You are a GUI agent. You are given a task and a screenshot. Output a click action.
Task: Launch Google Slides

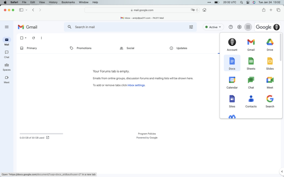270,63
